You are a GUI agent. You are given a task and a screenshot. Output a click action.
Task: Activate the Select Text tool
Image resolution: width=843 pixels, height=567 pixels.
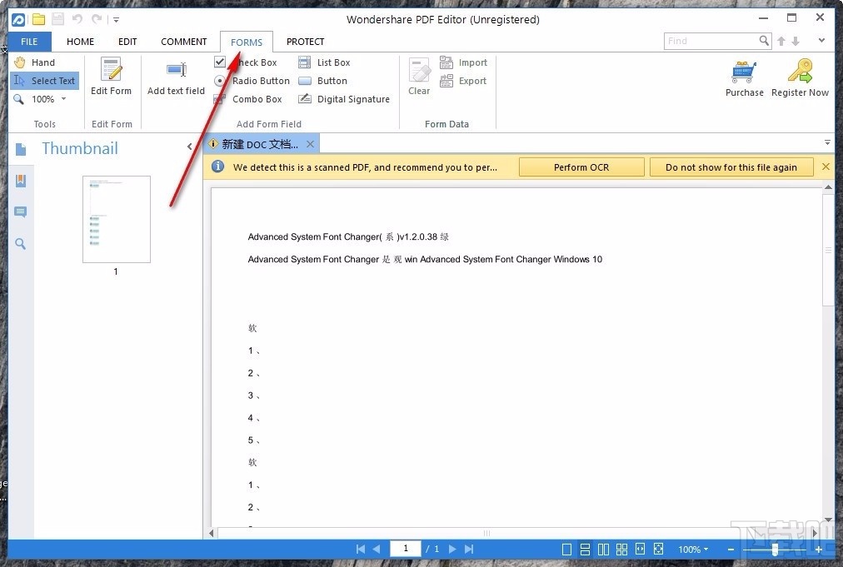(x=45, y=81)
